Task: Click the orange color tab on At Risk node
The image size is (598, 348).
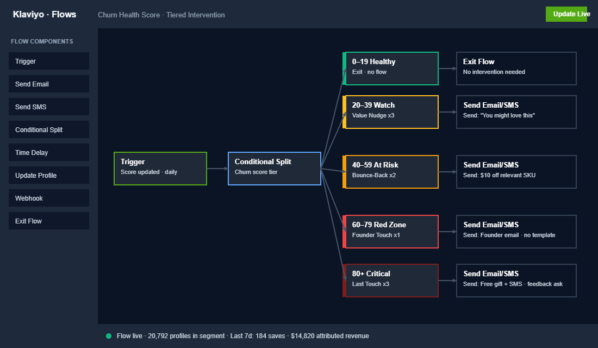Action: point(344,172)
